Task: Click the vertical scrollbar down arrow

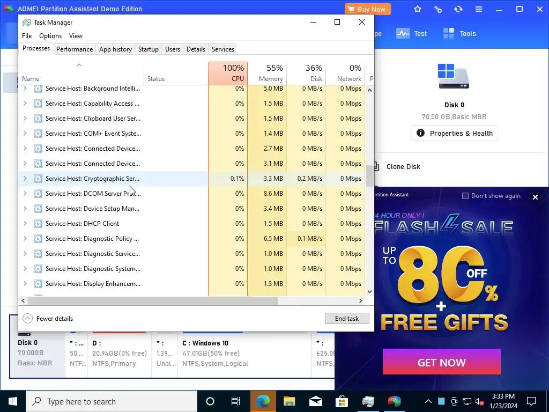Action: [369, 292]
